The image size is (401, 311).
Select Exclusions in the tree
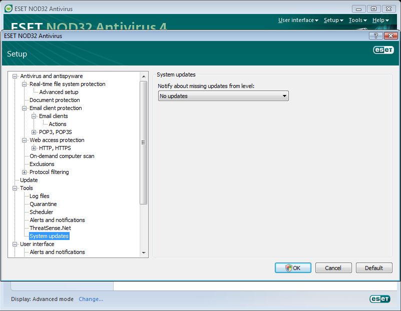coord(42,164)
